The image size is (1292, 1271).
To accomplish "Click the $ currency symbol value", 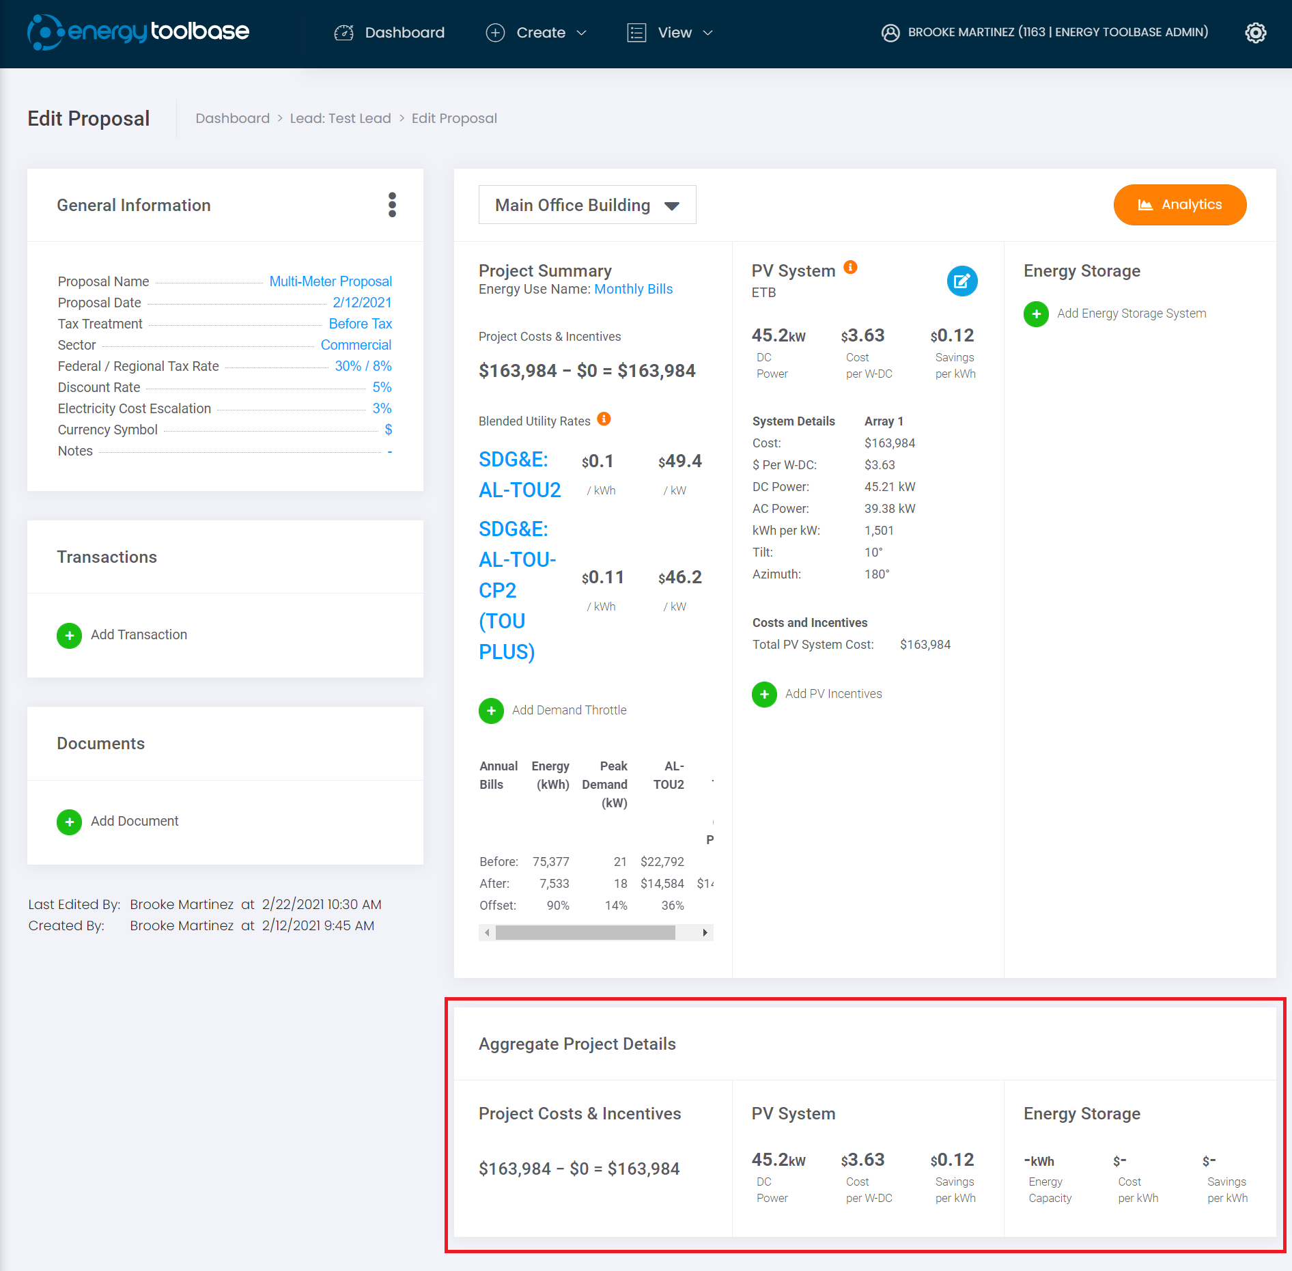I will click(389, 430).
